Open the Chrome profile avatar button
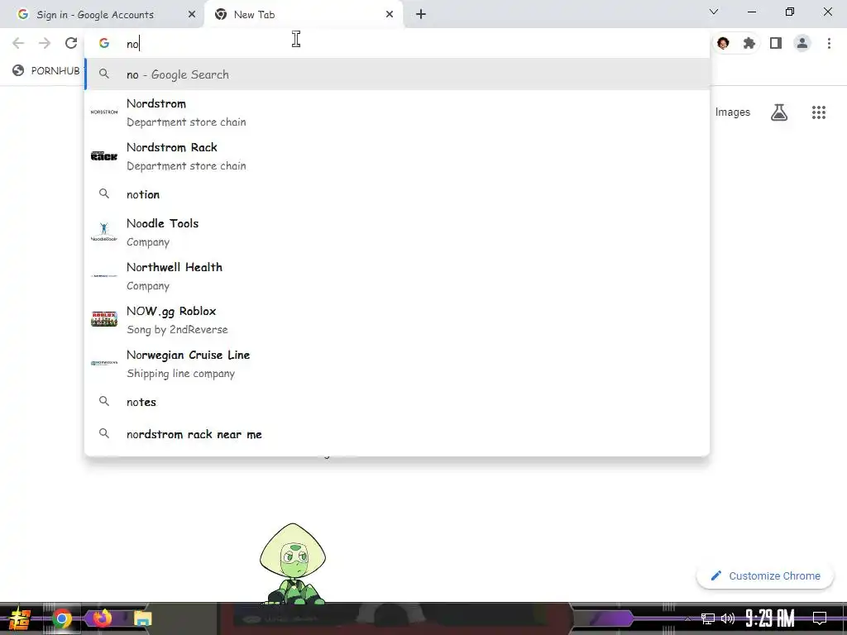The width and height of the screenshot is (847, 635). (802, 43)
